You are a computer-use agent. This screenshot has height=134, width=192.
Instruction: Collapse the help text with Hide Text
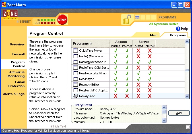[58, 126]
